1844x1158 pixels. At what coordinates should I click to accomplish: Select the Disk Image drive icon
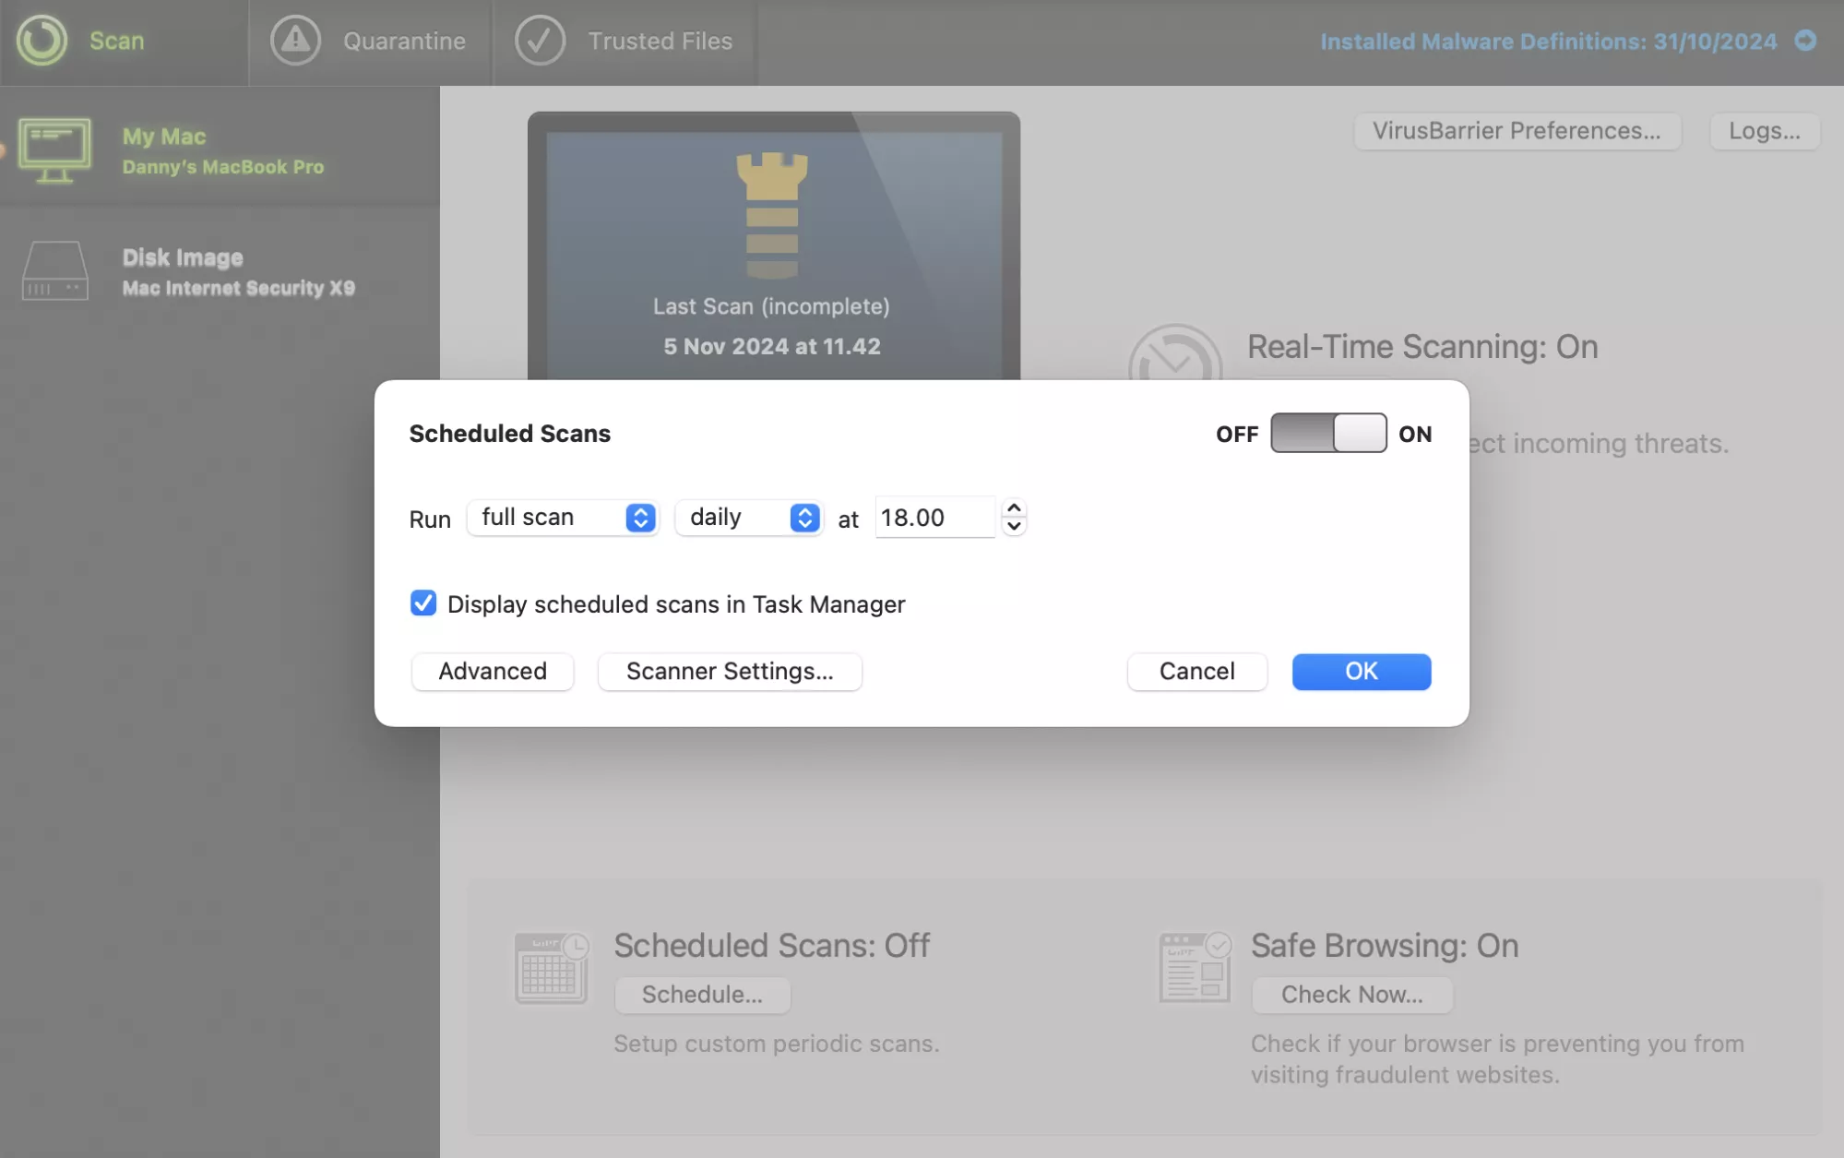(x=54, y=271)
